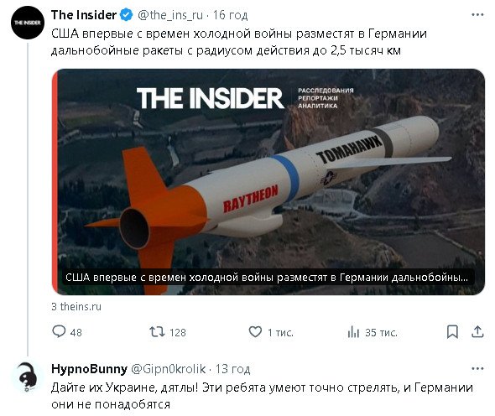Click the 13 год reply timestamp
495x416 pixels.
232,369
